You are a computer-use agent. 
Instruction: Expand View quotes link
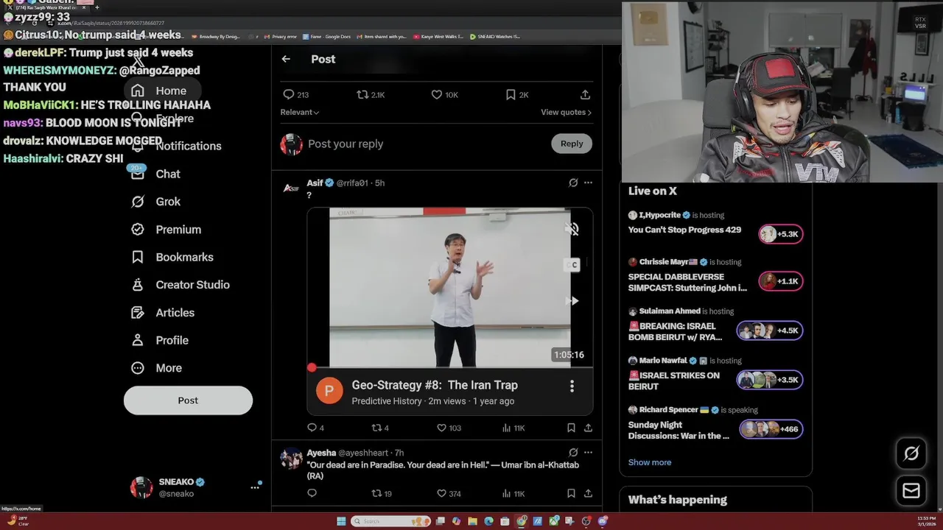566,112
